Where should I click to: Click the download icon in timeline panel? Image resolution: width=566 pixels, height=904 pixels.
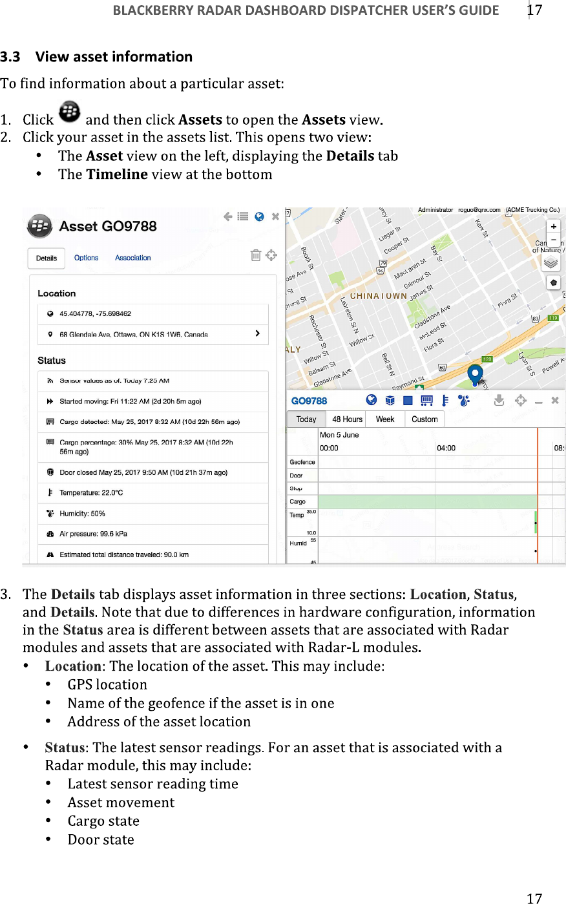[499, 401]
